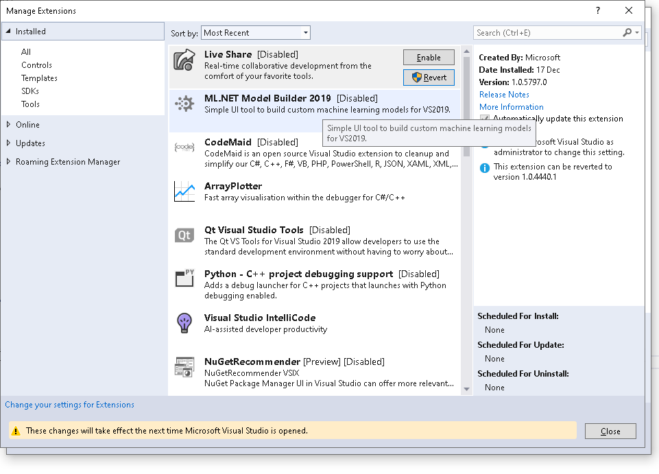
Task: Collapse the Installed category
Action: [8, 31]
